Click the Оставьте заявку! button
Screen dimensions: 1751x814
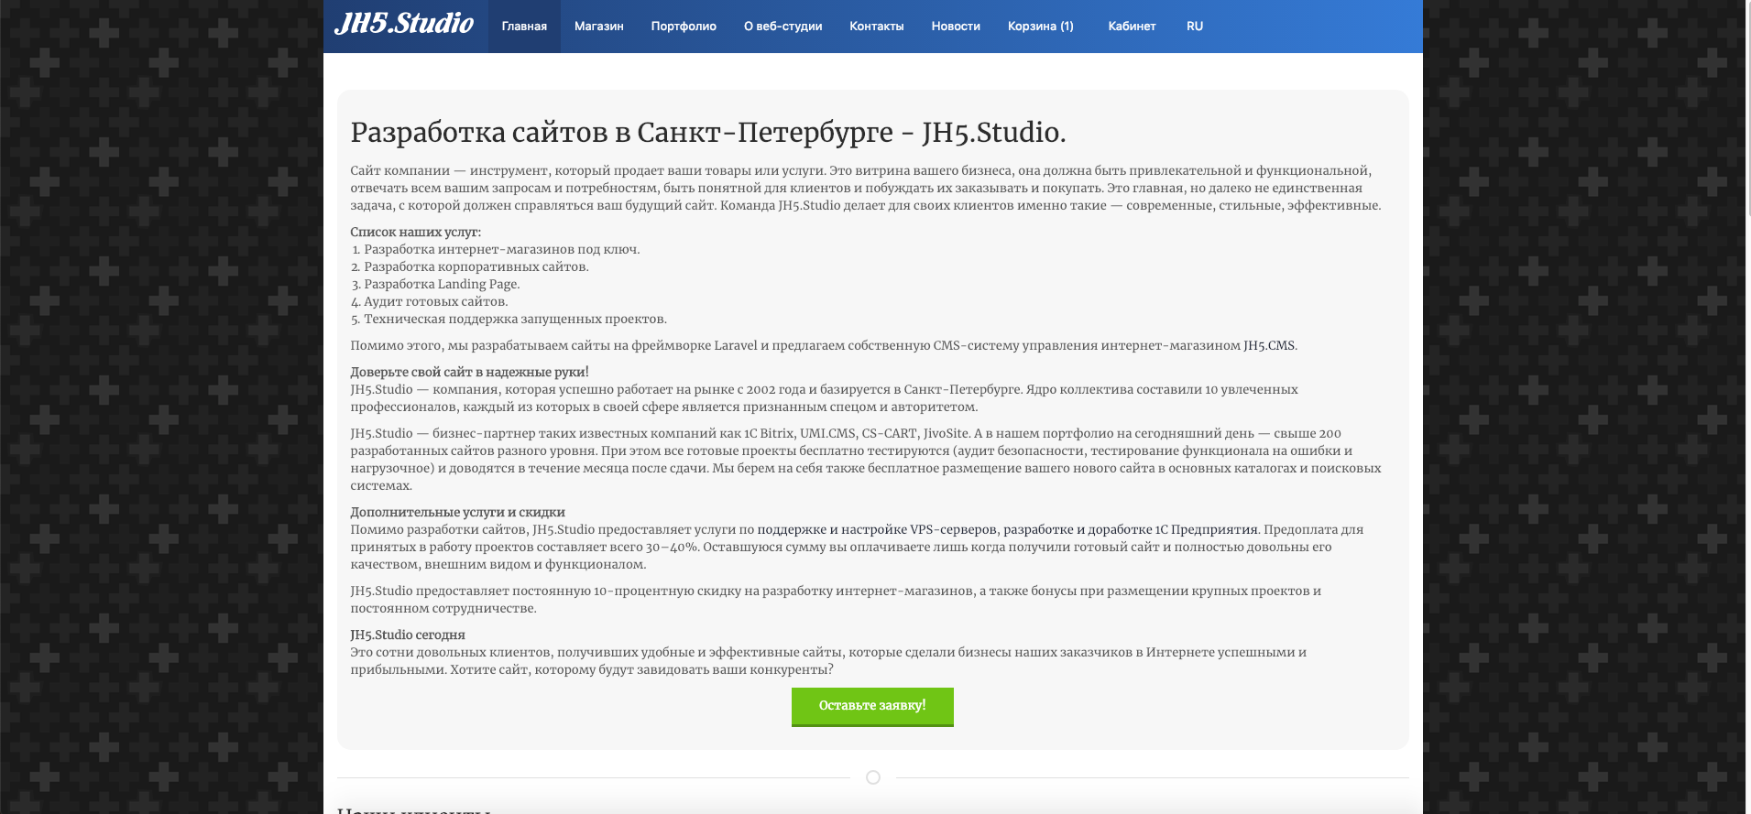click(872, 707)
